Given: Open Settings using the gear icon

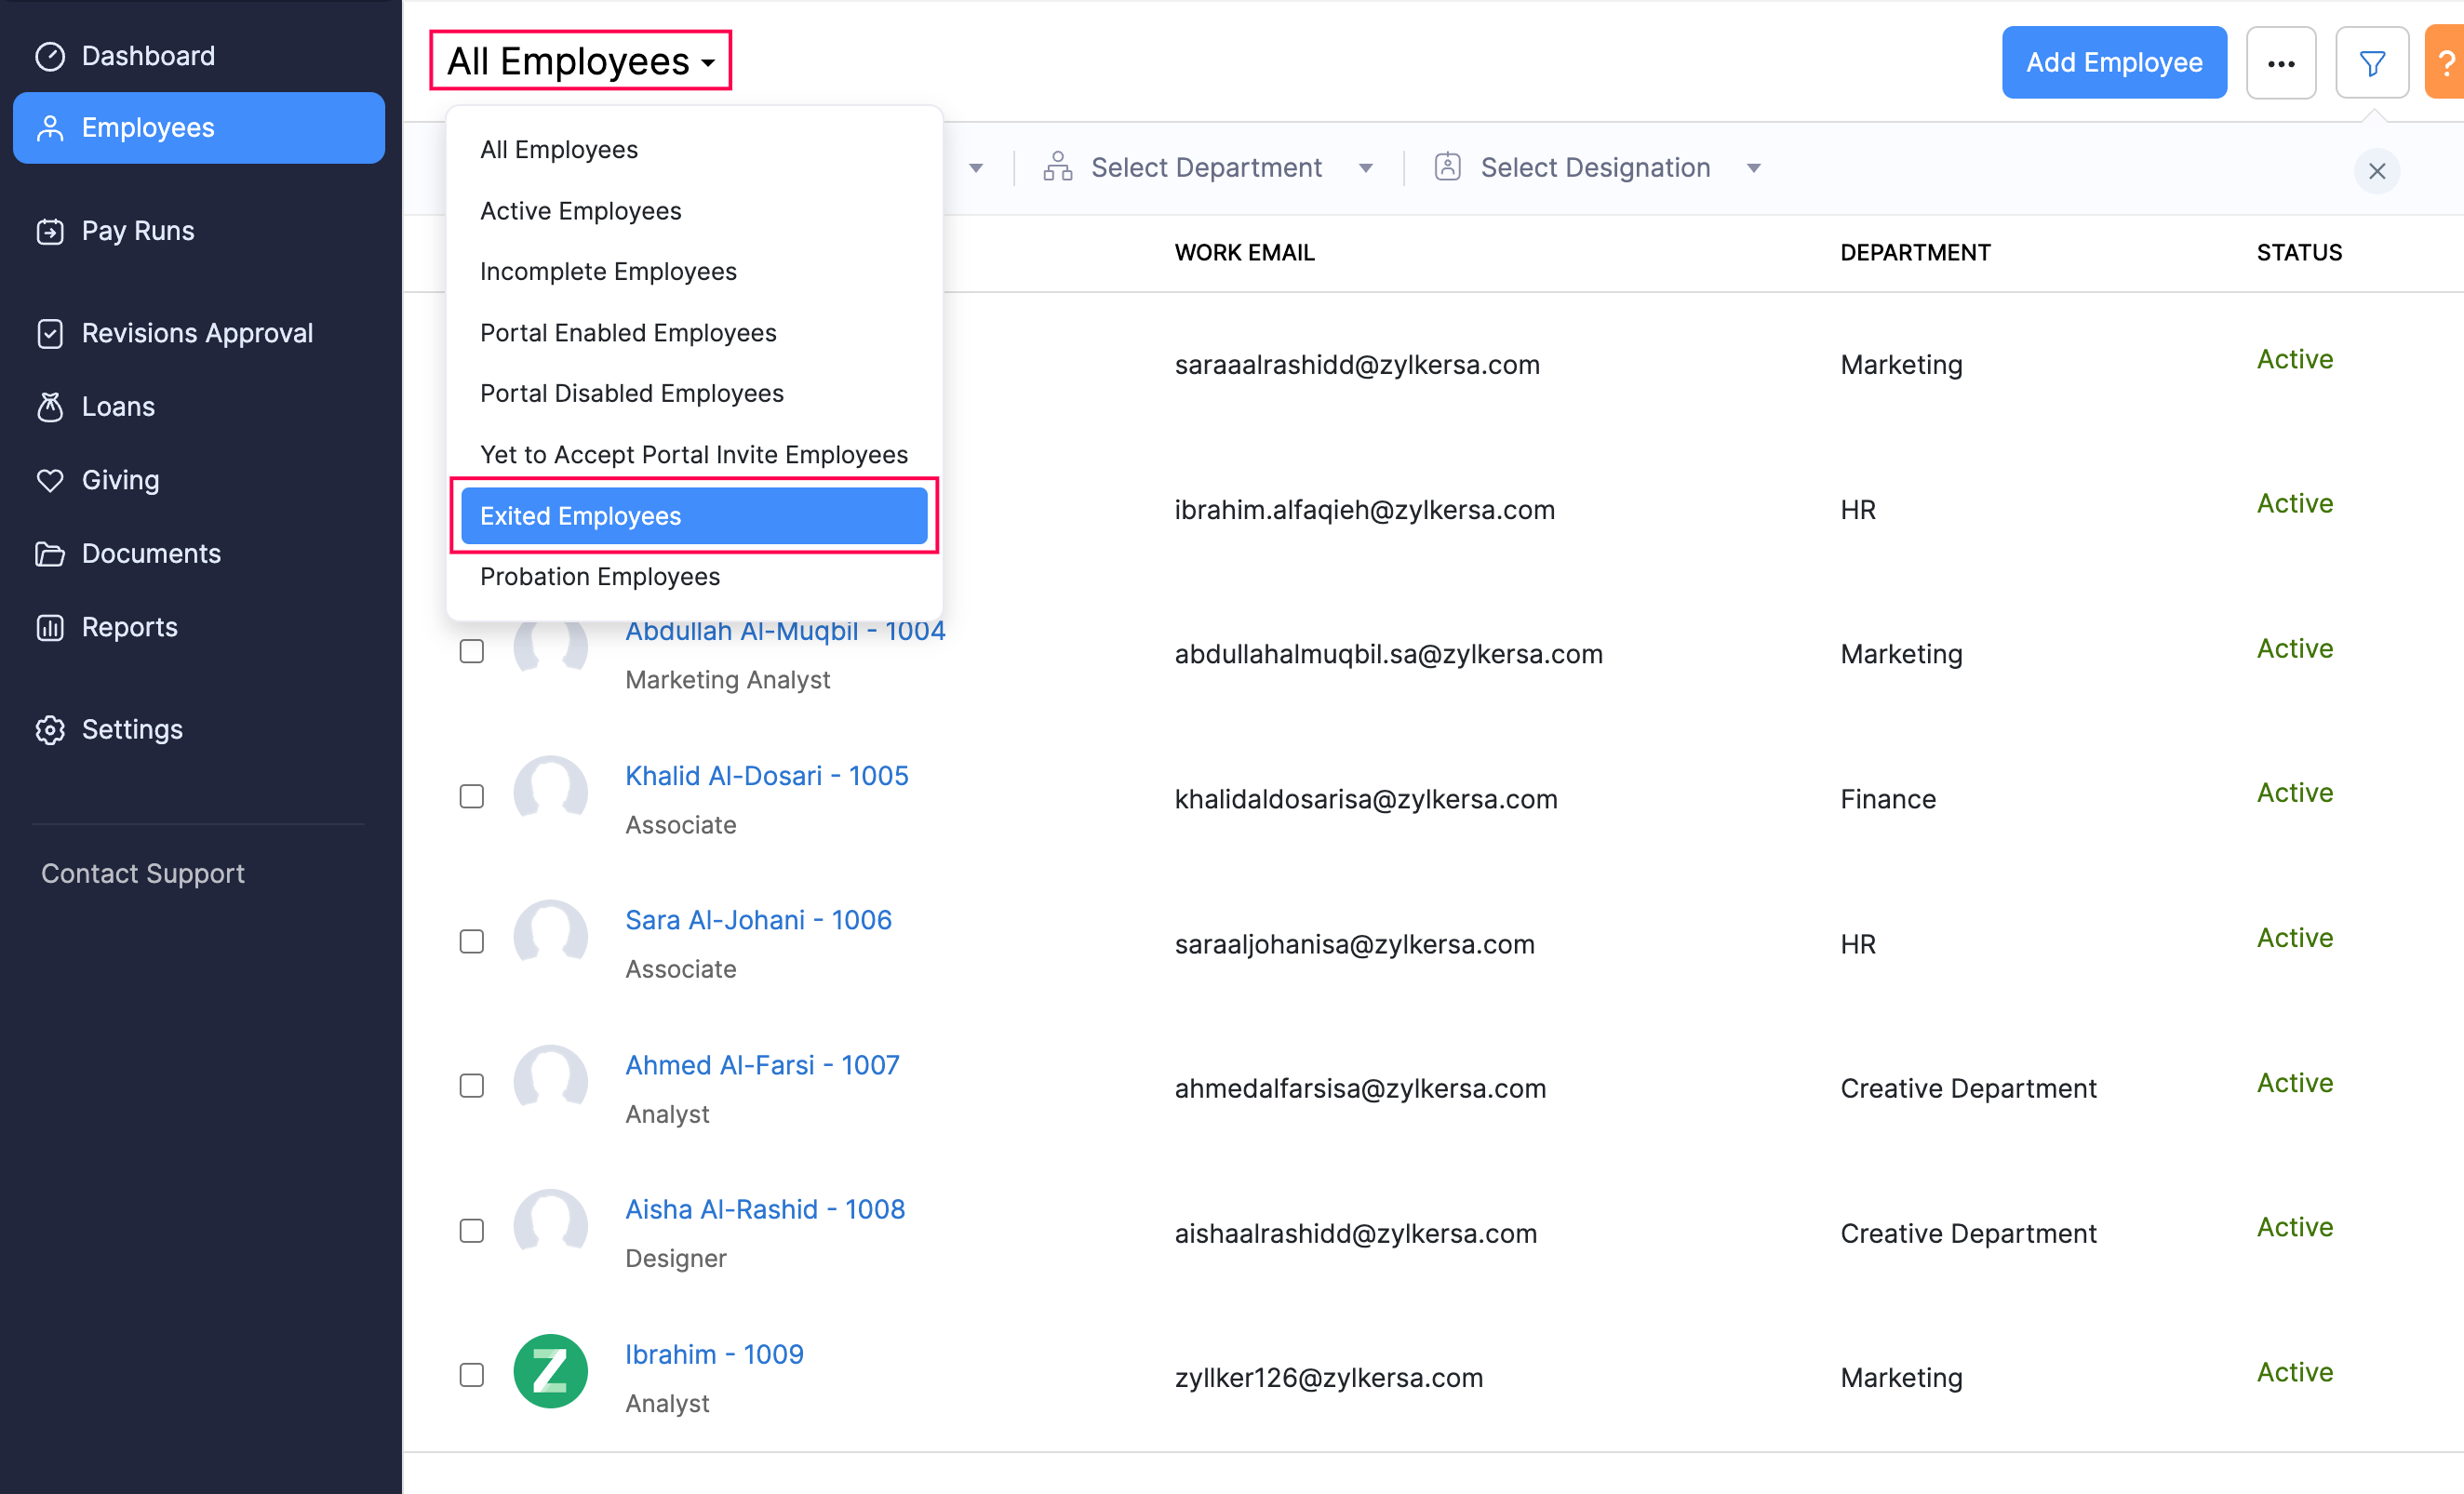Looking at the screenshot, I should [x=50, y=729].
